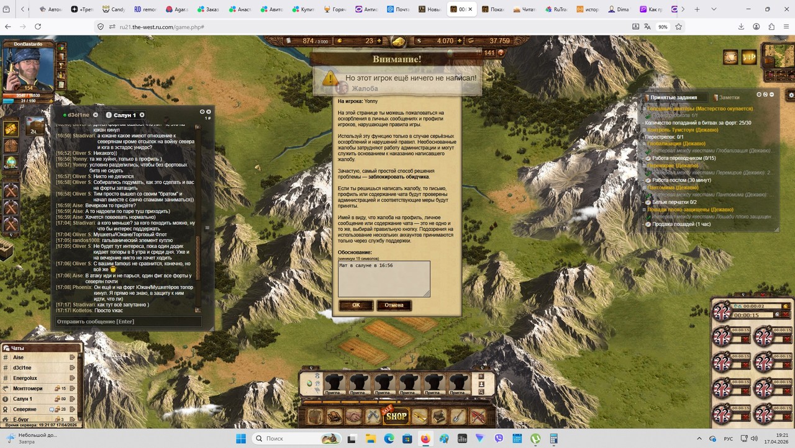
Task: Click RuTracker browser tab
Action: click(558, 9)
